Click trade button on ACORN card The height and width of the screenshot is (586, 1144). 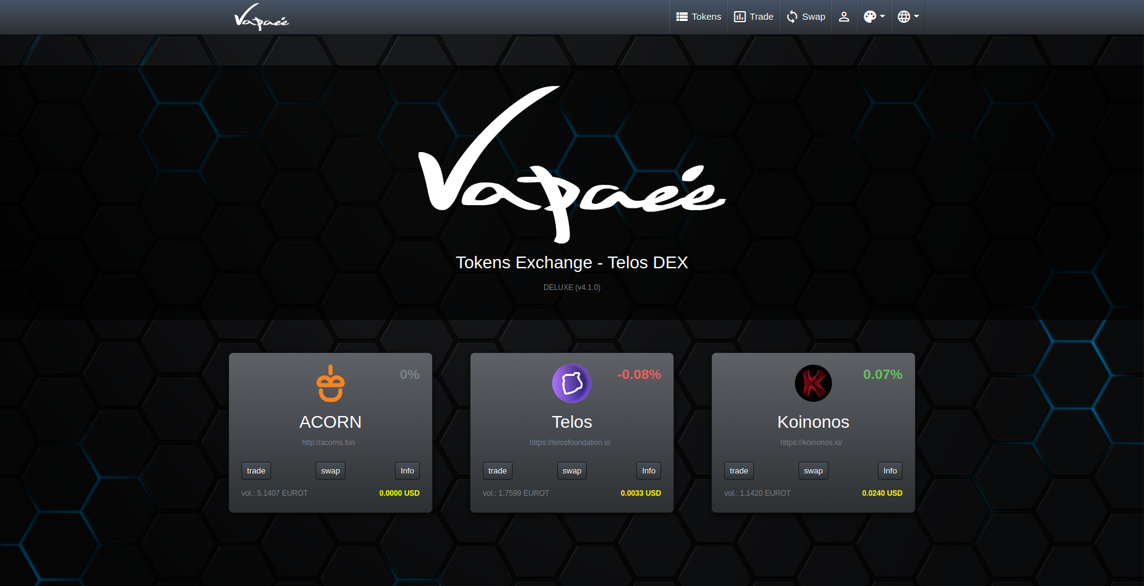[x=256, y=471]
